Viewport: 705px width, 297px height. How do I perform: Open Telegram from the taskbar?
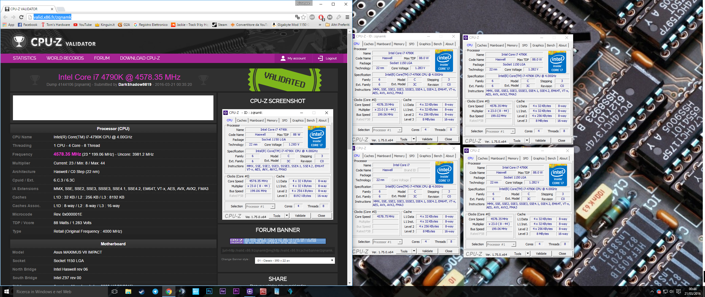(155, 291)
